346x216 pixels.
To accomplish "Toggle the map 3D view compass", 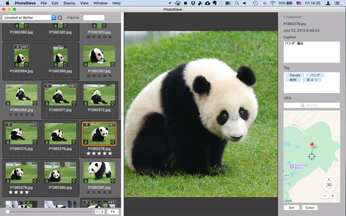I will [x=329, y=184].
